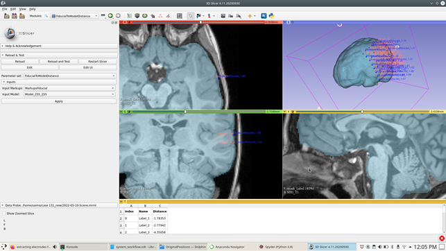Open the Edit menu

pos(13,9)
